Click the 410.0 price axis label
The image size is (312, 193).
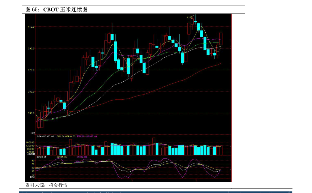(31, 27)
